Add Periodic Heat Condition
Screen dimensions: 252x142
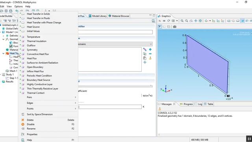[39, 76]
